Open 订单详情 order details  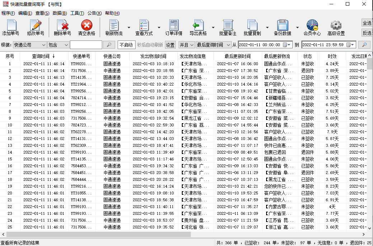click(x=174, y=26)
